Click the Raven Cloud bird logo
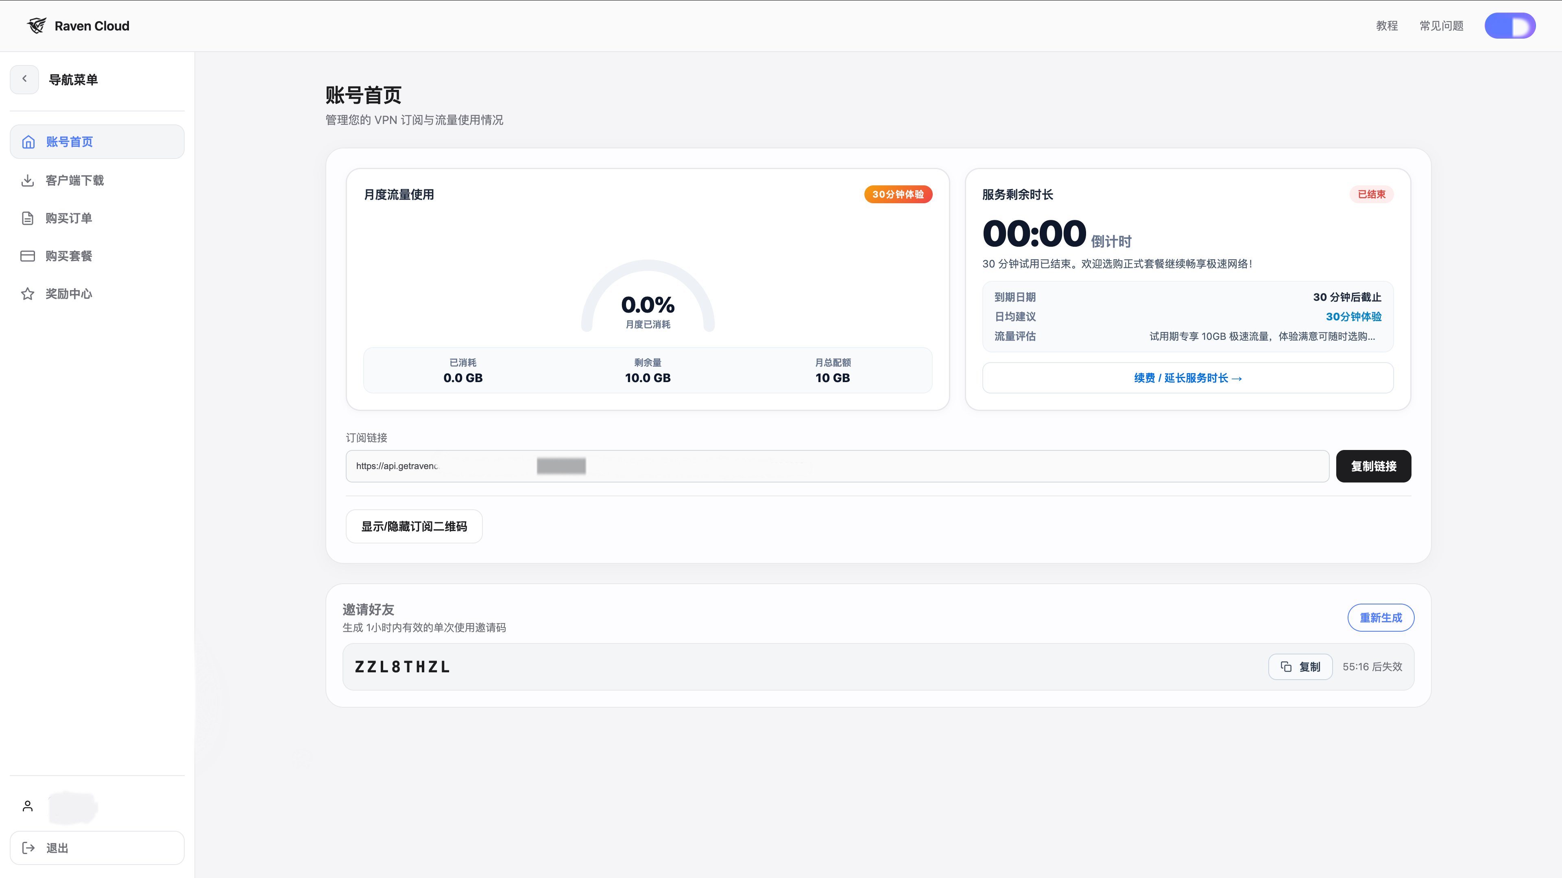This screenshot has height=878, width=1562. (36, 26)
